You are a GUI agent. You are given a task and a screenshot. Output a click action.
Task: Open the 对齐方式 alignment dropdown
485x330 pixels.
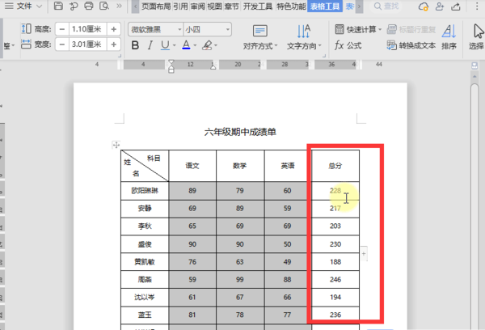coord(260,38)
